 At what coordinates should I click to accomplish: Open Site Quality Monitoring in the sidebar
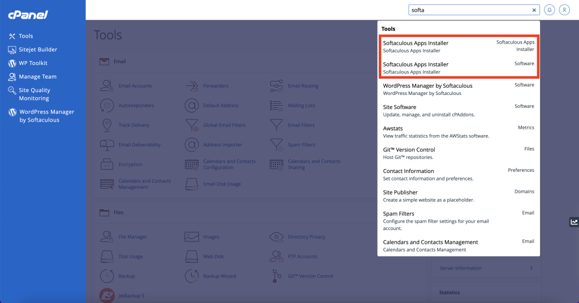tap(29, 94)
